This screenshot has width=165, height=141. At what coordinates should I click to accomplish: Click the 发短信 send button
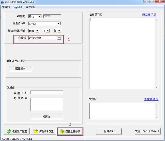[46, 116]
